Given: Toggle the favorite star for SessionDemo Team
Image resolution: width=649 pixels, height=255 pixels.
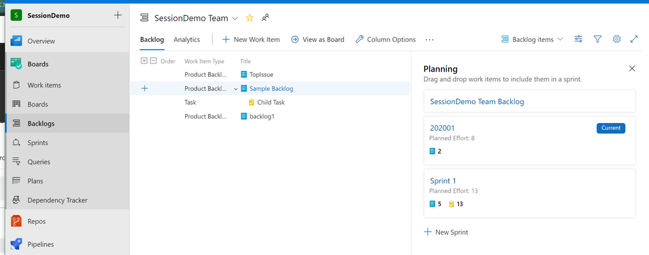Looking at the screenshot, I should 250,18.
